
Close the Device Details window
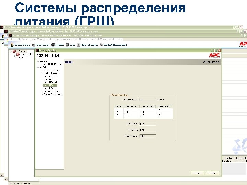(219, 50)
